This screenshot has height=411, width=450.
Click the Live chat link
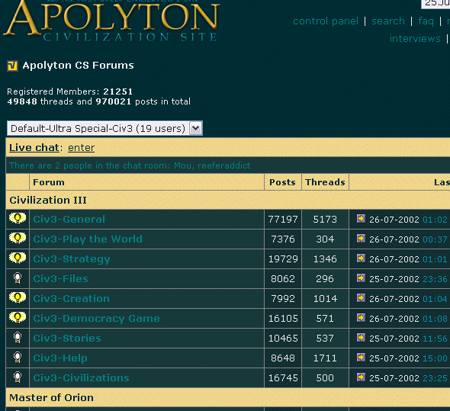tap(34, 147)
